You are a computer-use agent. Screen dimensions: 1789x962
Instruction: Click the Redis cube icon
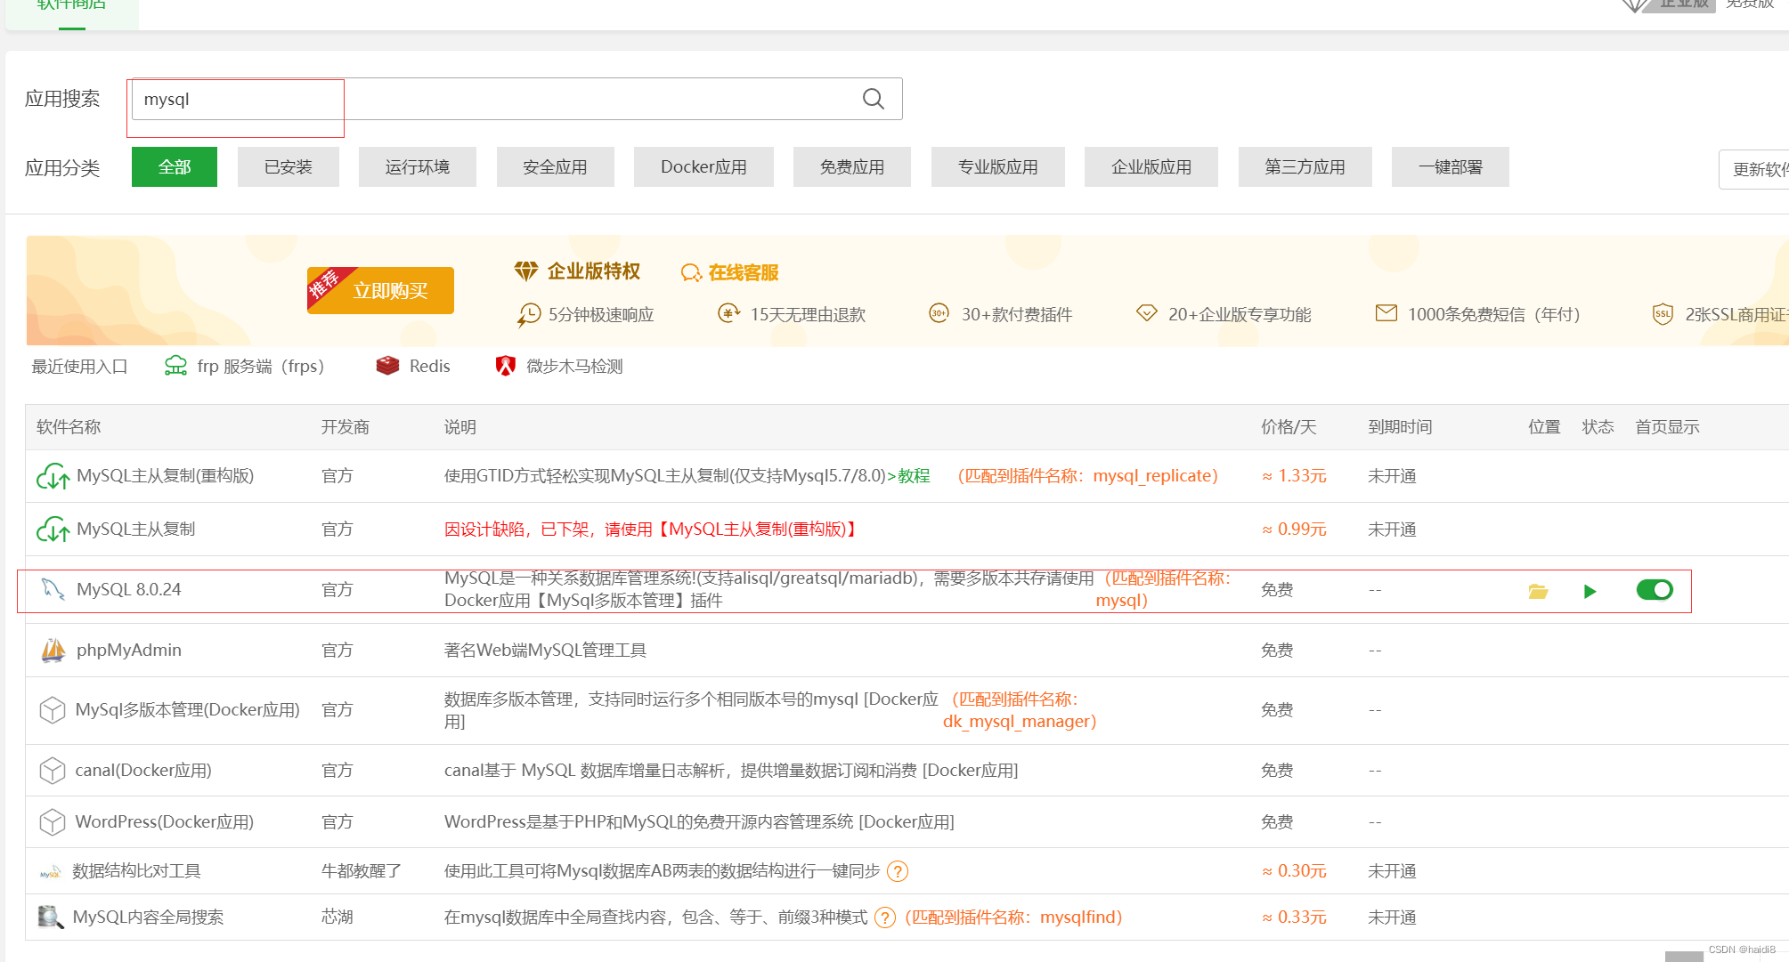click(387, 366)
